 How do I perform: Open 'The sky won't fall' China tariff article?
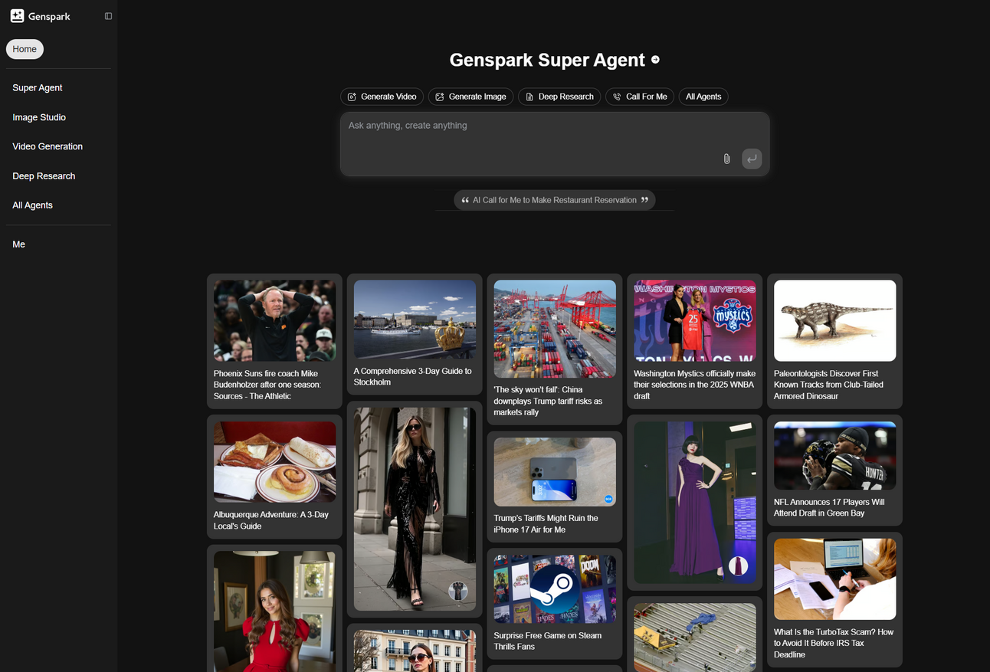pyautogui.click(x=548, y=401)
